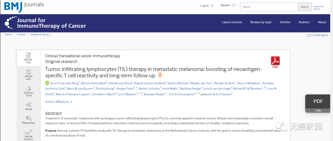
Task: Open the Browse by topic menu
Action: (261, 22)
